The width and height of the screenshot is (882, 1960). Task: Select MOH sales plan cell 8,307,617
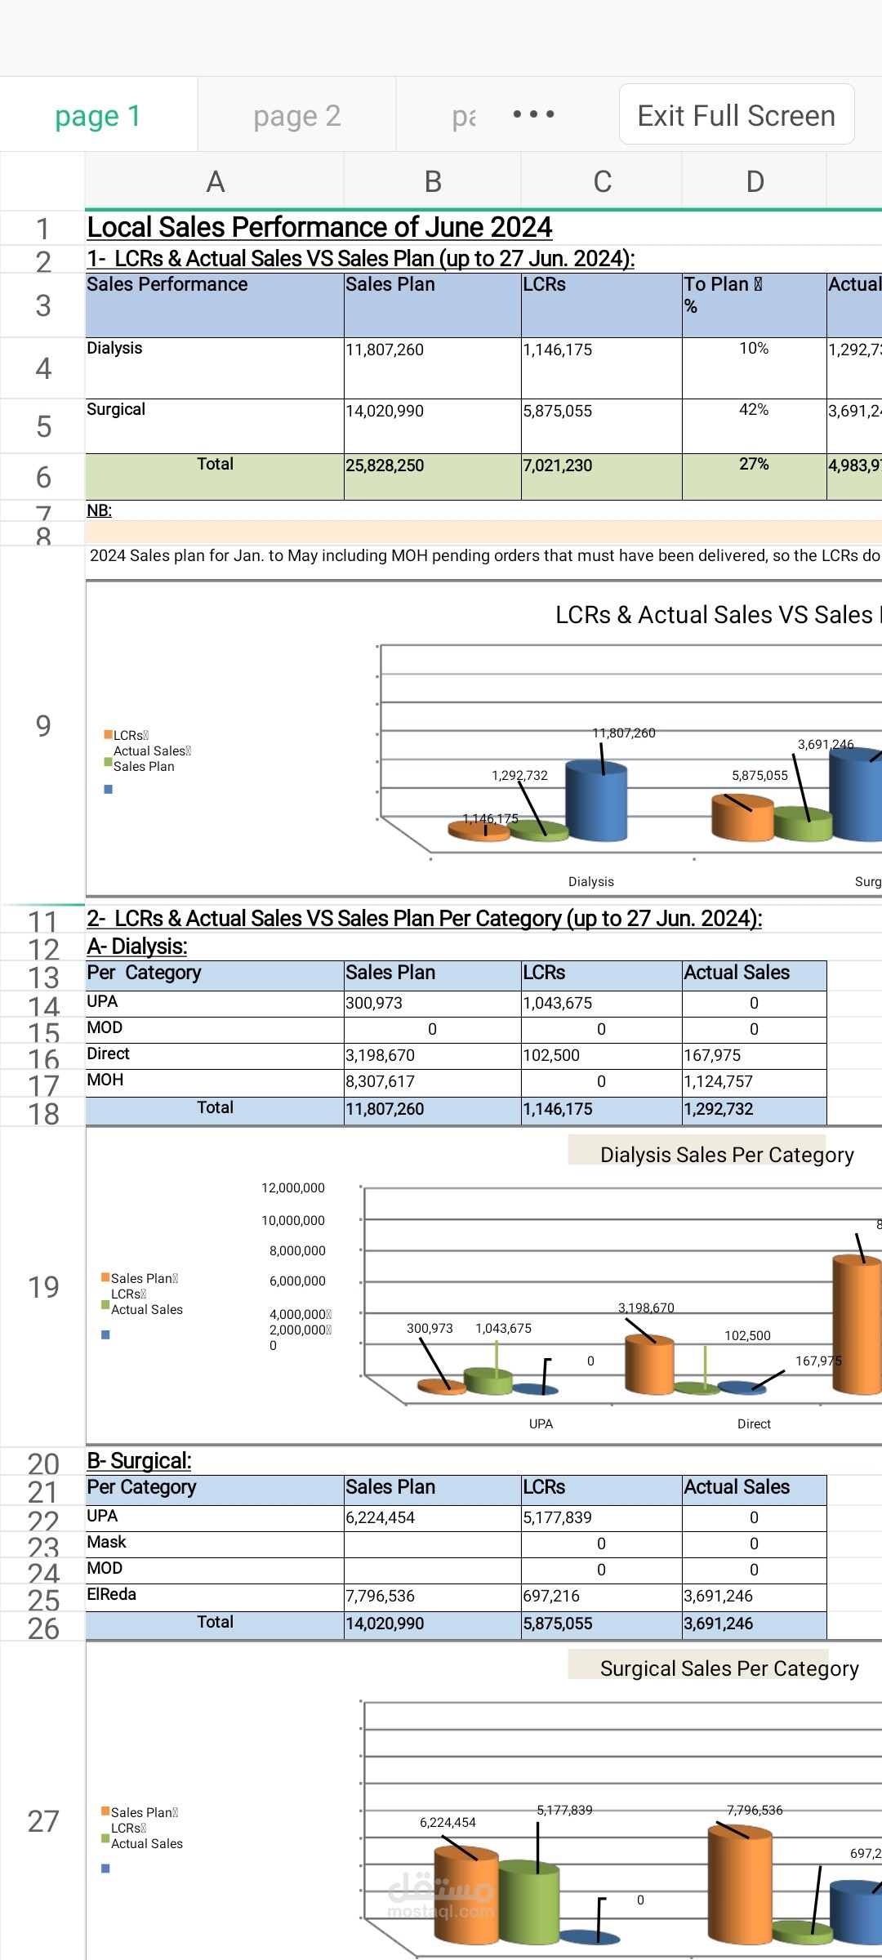pos(433,1082)
